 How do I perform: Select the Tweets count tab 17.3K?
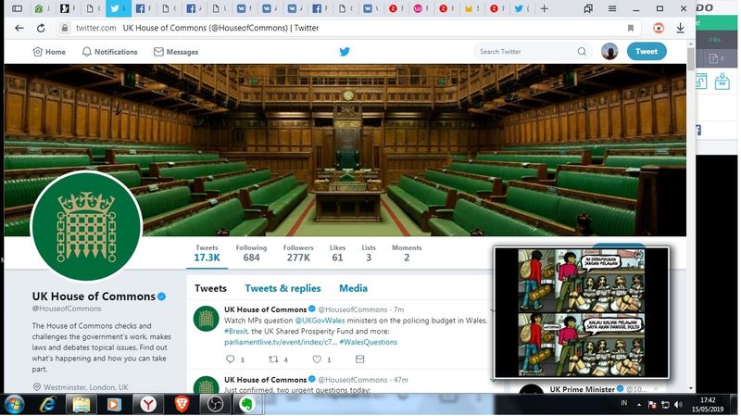click(x=207, y=253)
